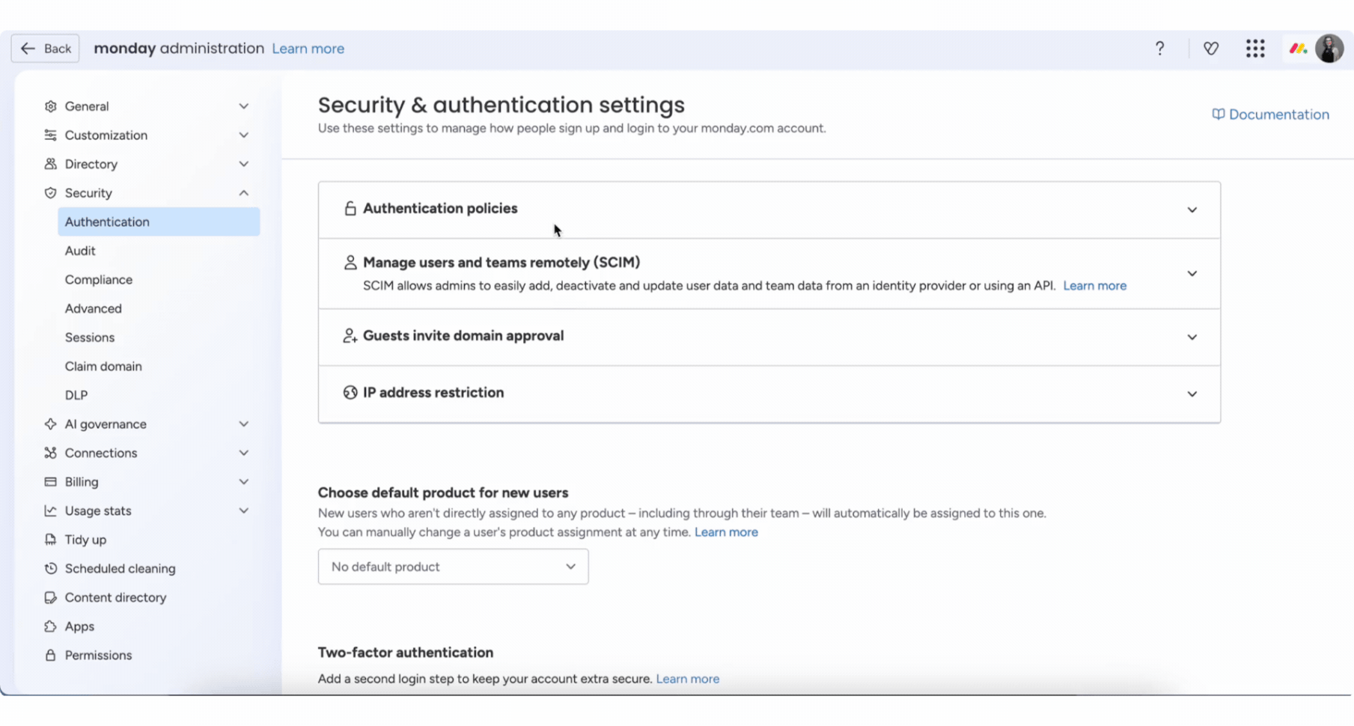Select Authentication in the sidebar
Viewport: 1354px width, 726px height.
(159, 222)
